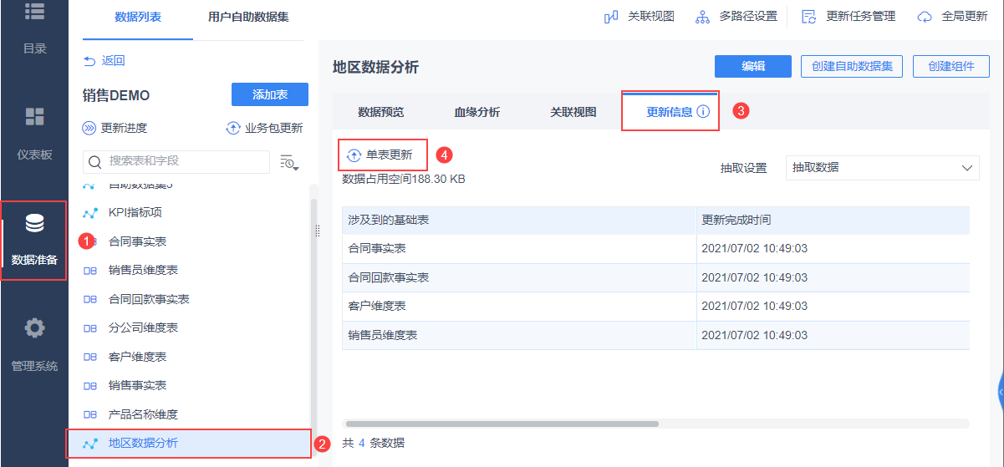
Task: Click the 添加表 button
Action: [x=269, y=95]
